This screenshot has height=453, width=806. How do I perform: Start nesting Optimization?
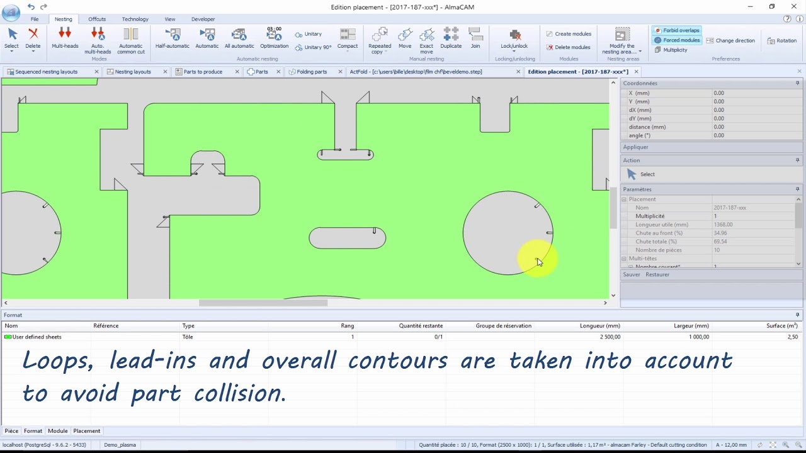pos(274,38)
